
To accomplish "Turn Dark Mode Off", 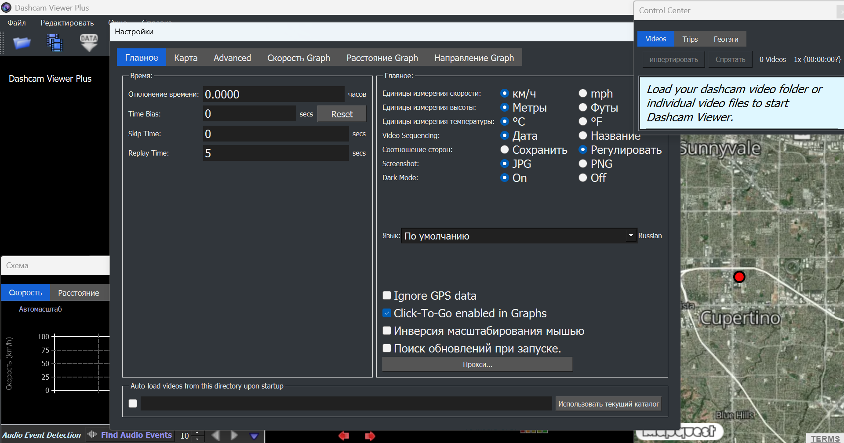I will pos(583,178).
